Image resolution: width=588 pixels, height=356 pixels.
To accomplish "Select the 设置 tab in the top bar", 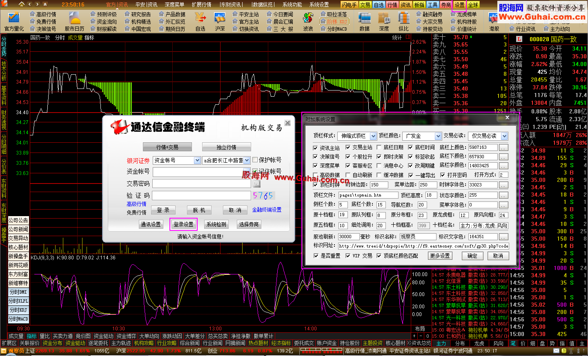I will [x=460, y=5].
